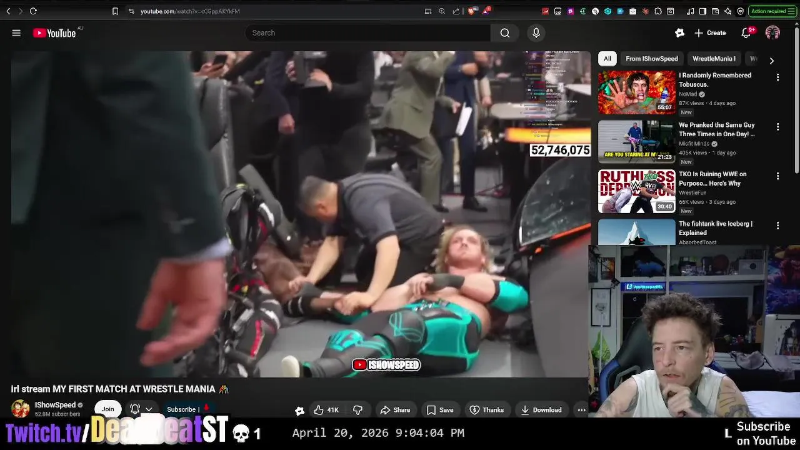Screen dimensions: 800x450
Task: Save the video to a playlist
Action: [x=440, y=410]
